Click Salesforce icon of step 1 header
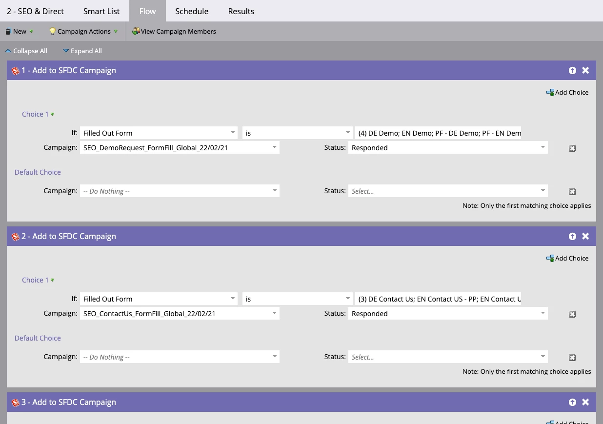 15,71
